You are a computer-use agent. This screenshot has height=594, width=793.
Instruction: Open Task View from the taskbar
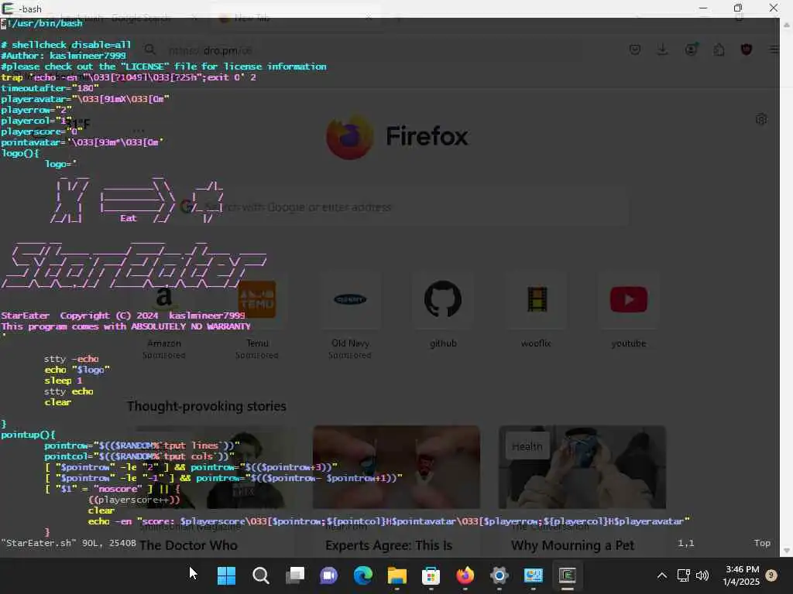295,575
